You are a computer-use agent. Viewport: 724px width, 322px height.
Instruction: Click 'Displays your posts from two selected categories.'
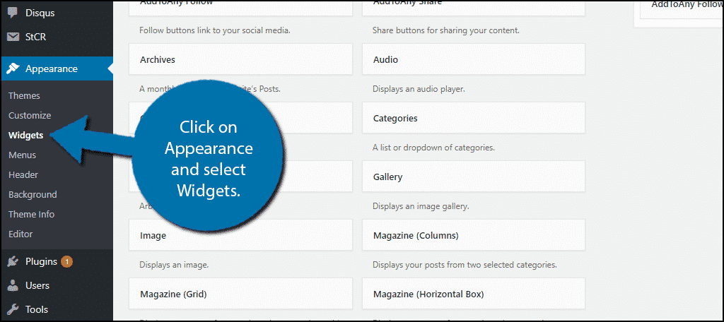465,266
